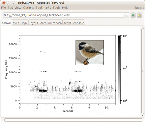Switch to the layout tab
The width and height of the screenshot is (145, 122).
tap(34, 23)
